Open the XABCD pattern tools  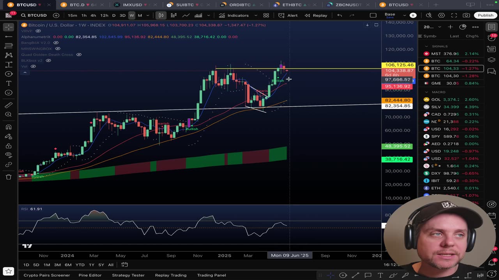[9, 55]
